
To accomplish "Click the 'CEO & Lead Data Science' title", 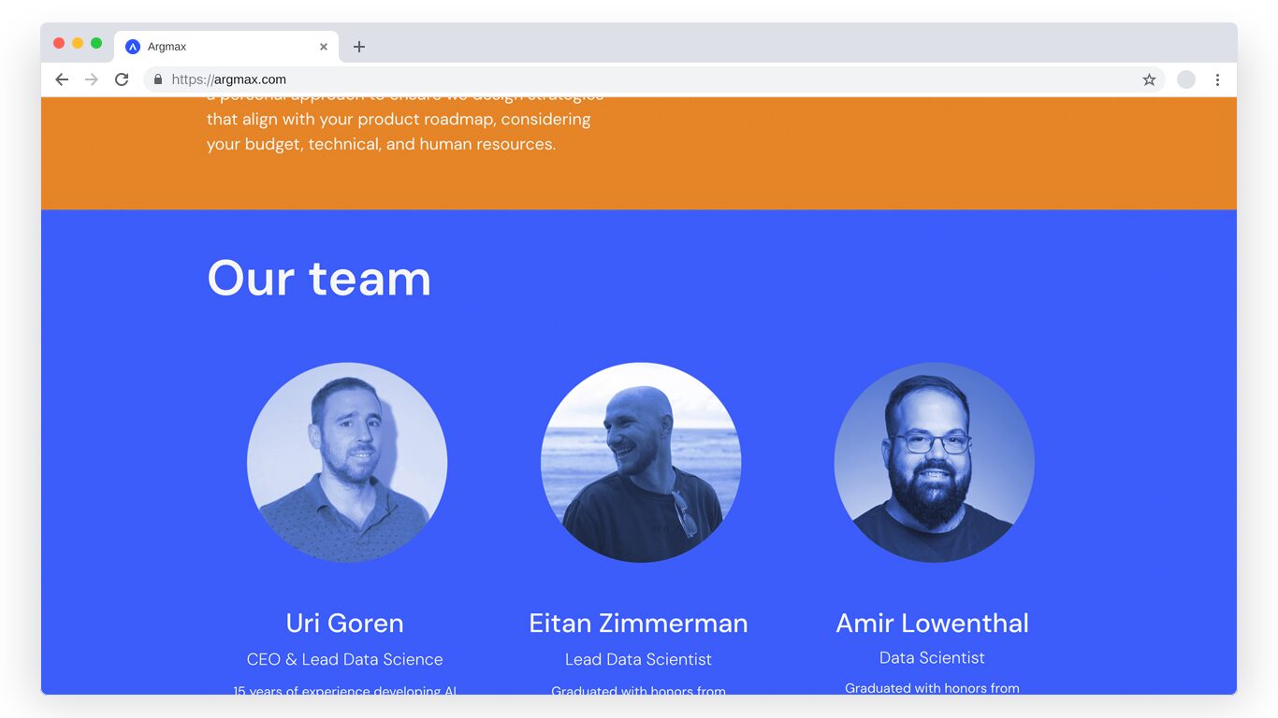I will tap(345, 659).
